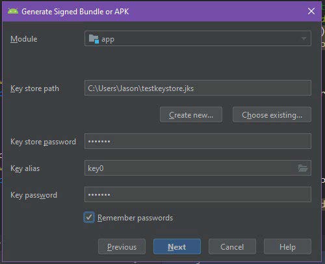This screenshot has height=264, width=325.
Task: Open Help for this dialog
Action: [x=287, y=246]
